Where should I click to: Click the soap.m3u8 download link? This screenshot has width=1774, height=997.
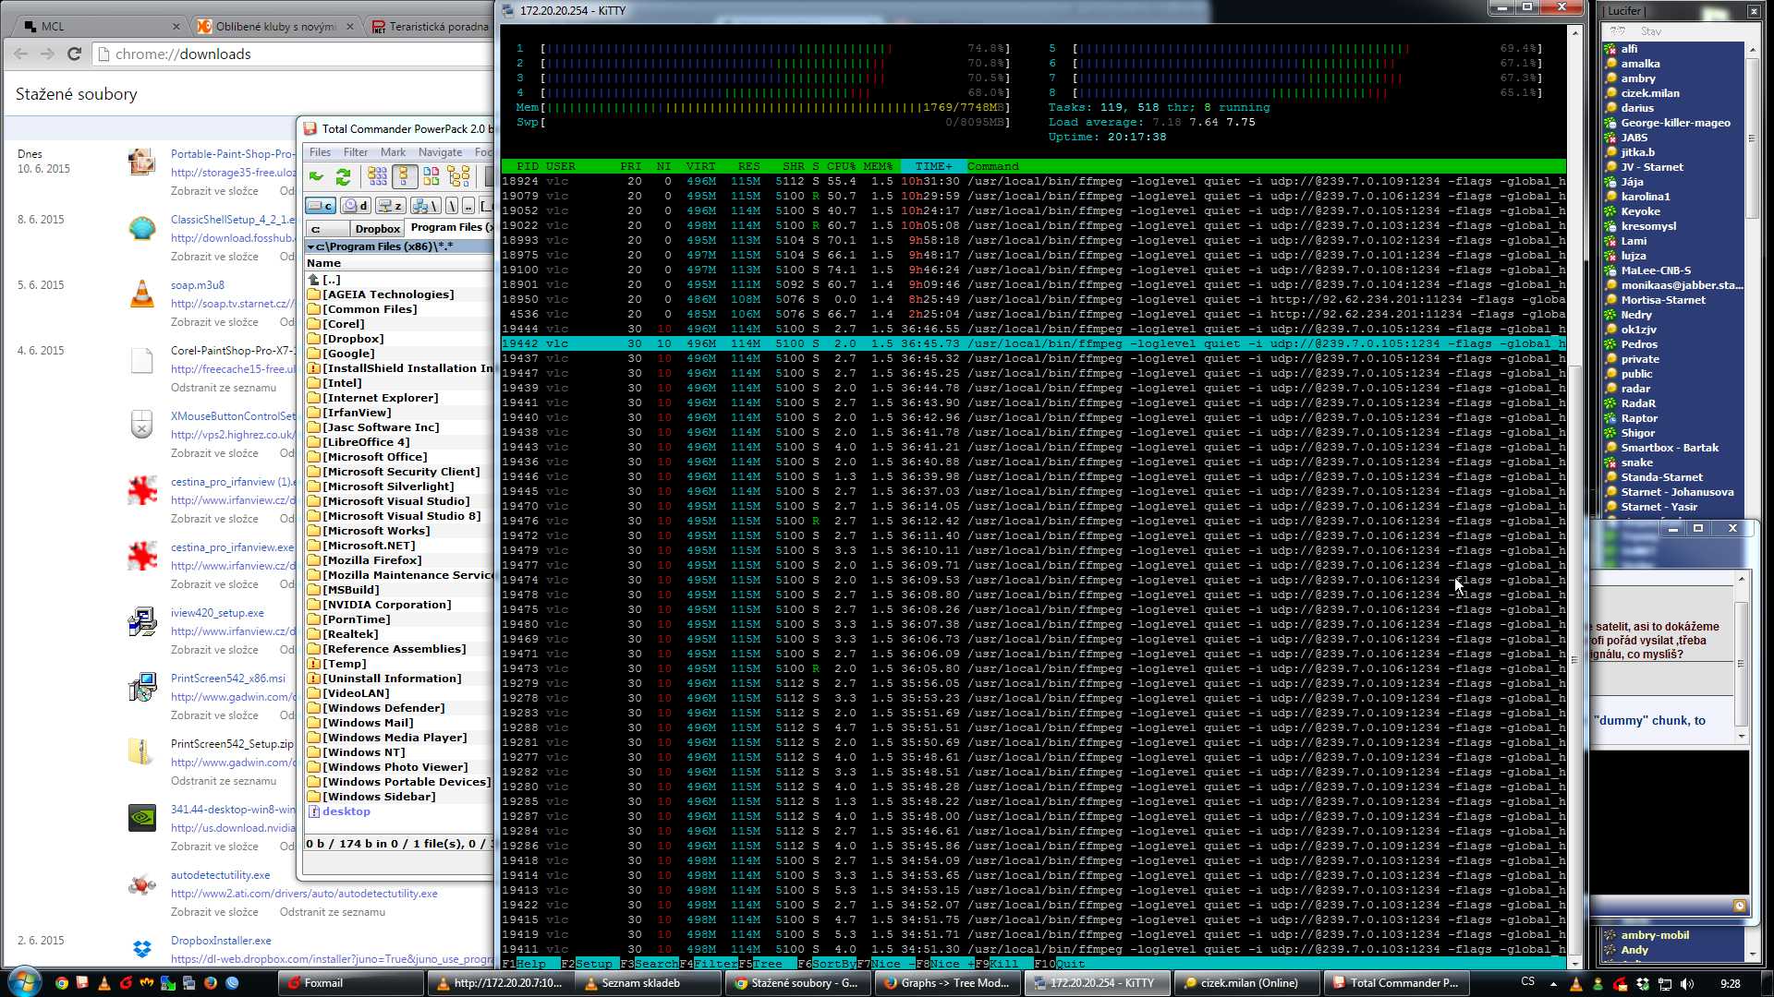(x=197, y=285)
